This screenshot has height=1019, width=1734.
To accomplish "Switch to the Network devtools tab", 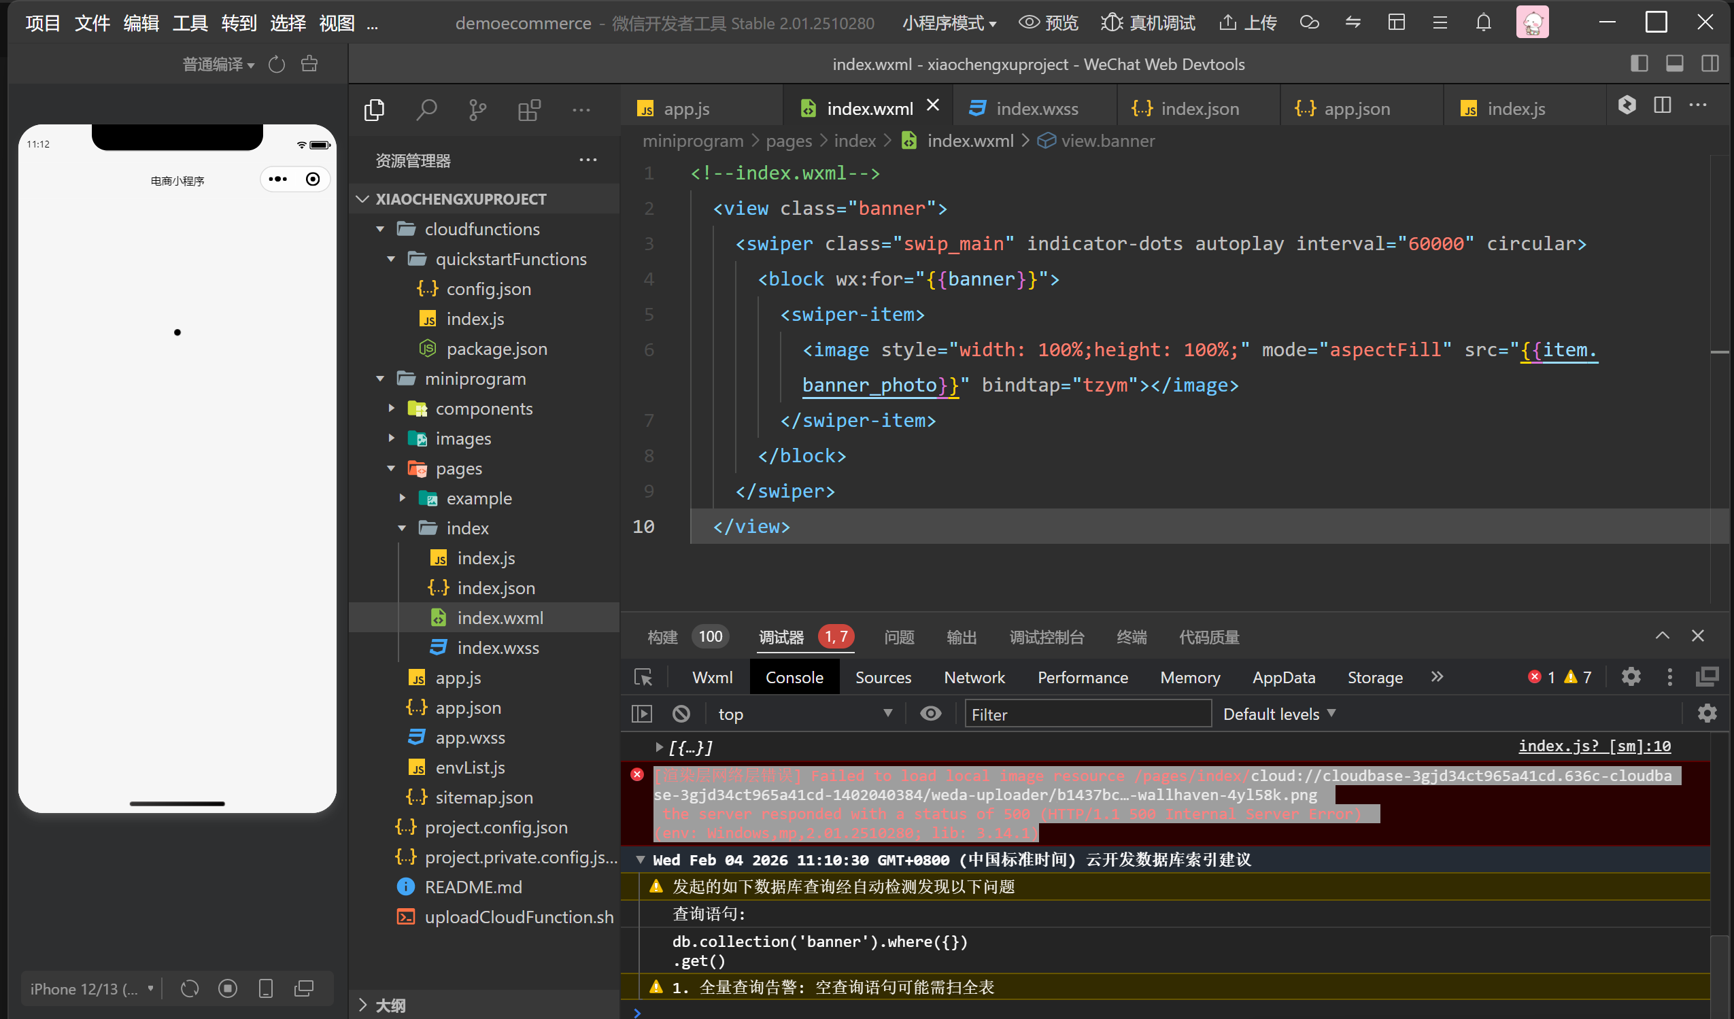I will pyautogui.click(x=974, y=677).
